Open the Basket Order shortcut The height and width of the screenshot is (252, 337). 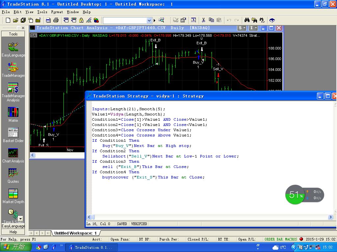click(13, 135)
